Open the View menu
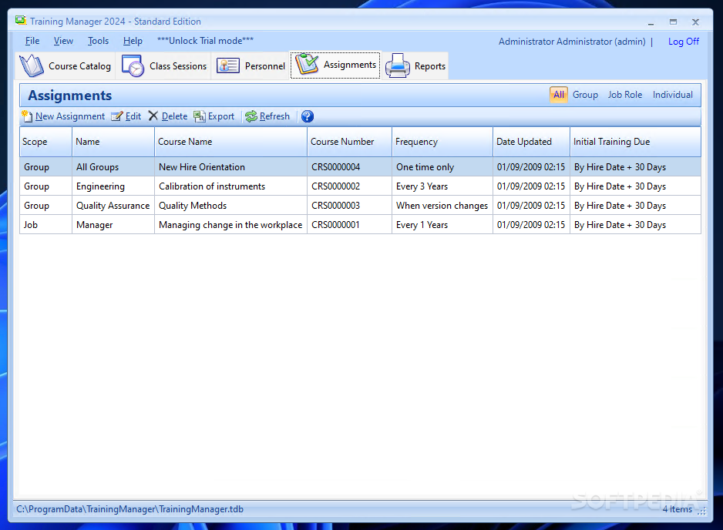The height and width of the screenshot is (530, 723). [x=63, y=41]
